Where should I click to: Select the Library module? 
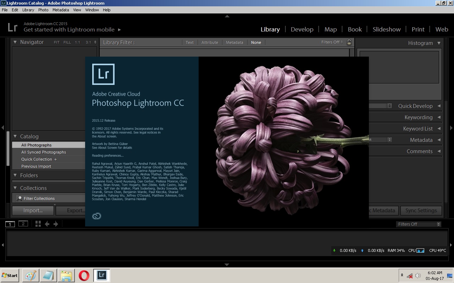pos(270,29)
